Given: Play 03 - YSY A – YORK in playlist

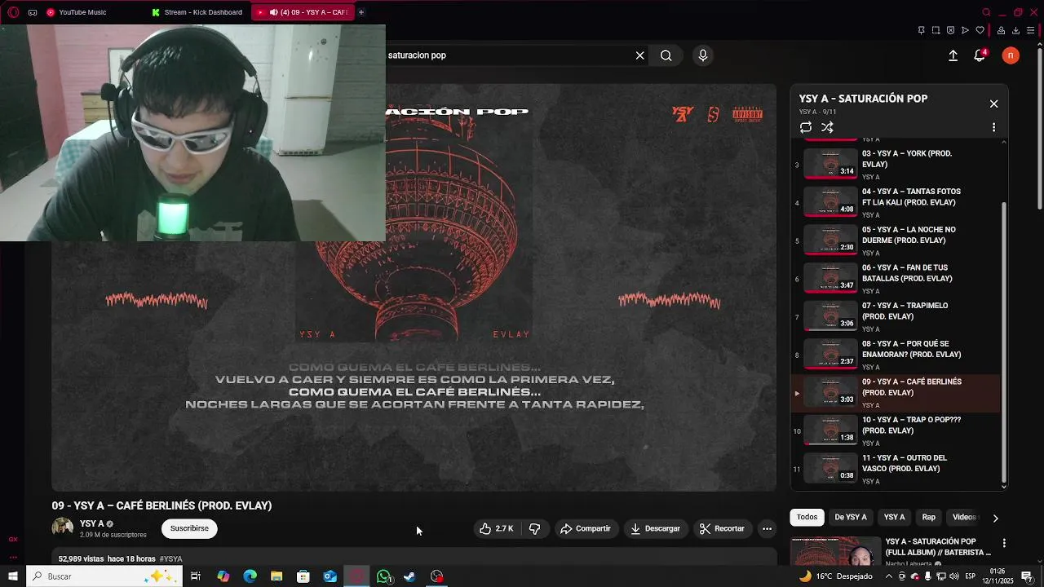Looking at the screenshot, I should click(895, 164).
